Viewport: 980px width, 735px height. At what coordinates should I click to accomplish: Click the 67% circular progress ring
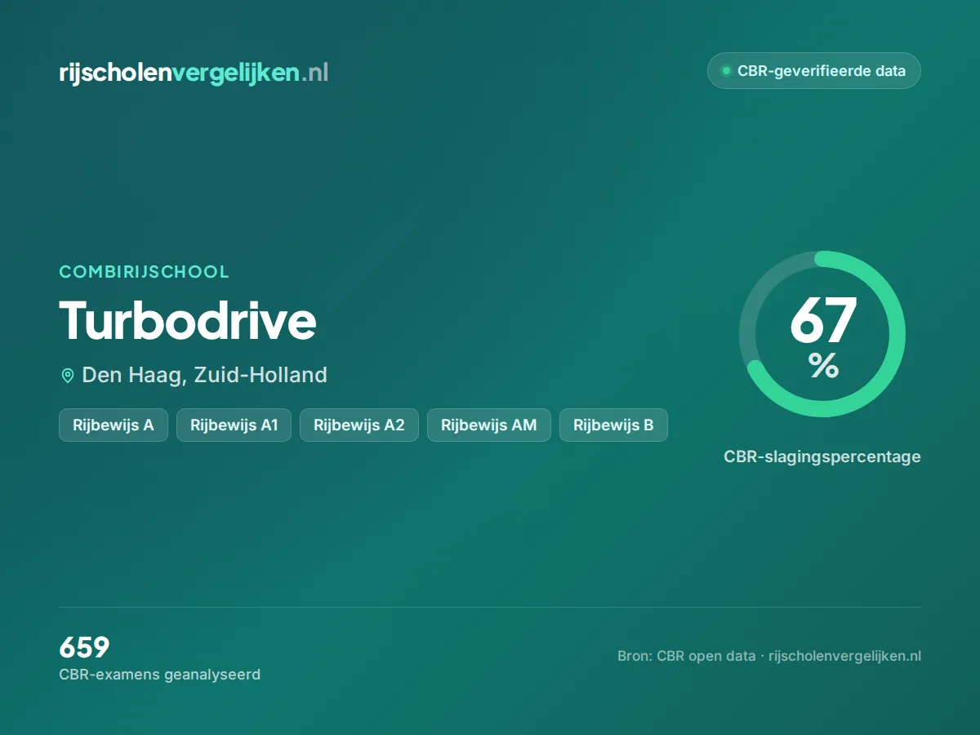822,334
